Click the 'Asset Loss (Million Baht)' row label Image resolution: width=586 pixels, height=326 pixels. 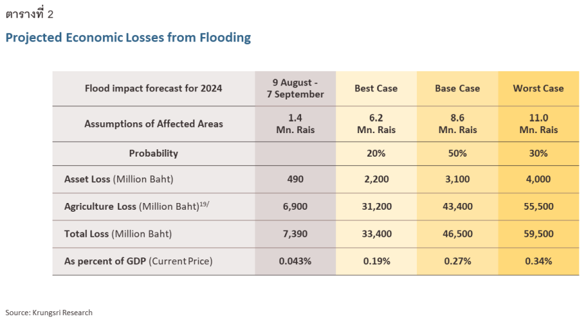coord(118,179)
